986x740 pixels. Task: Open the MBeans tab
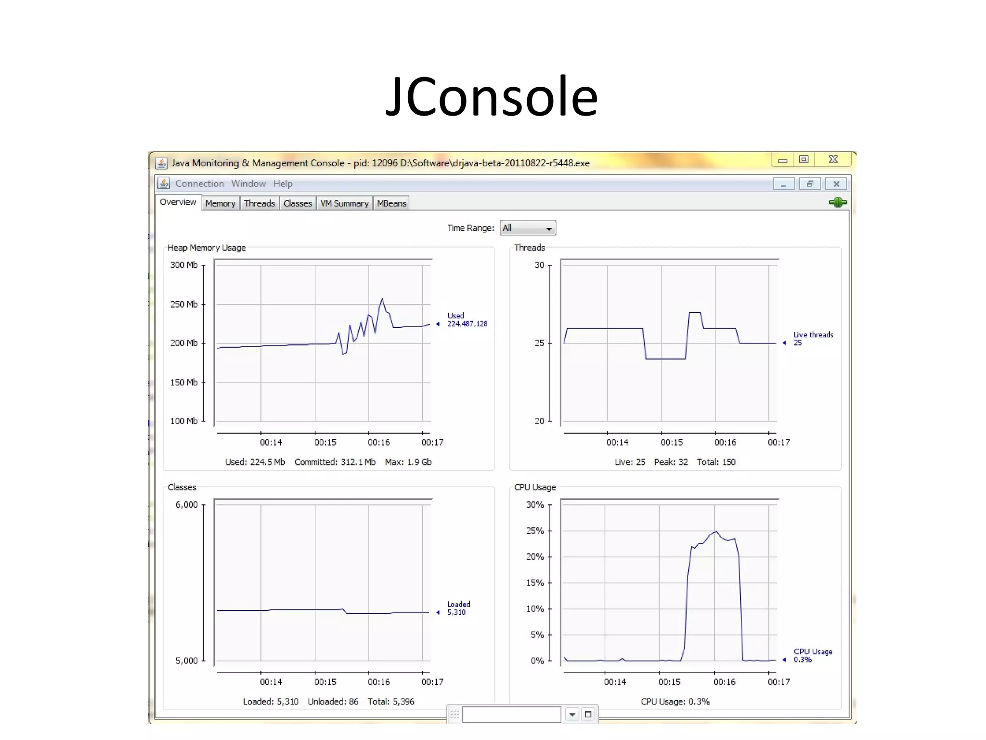click(x=391, y=203)
